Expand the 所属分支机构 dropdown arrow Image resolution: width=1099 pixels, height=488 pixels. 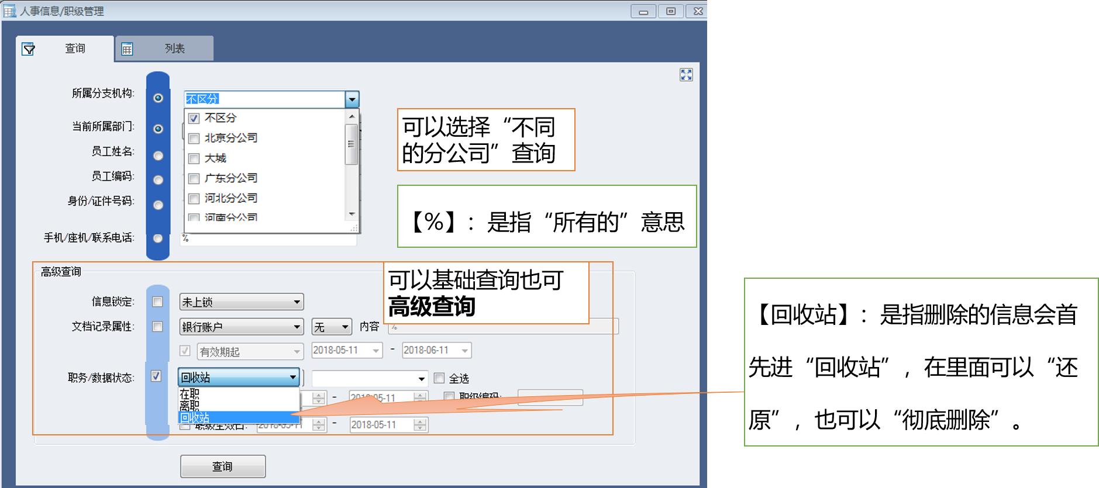[352, 99]
